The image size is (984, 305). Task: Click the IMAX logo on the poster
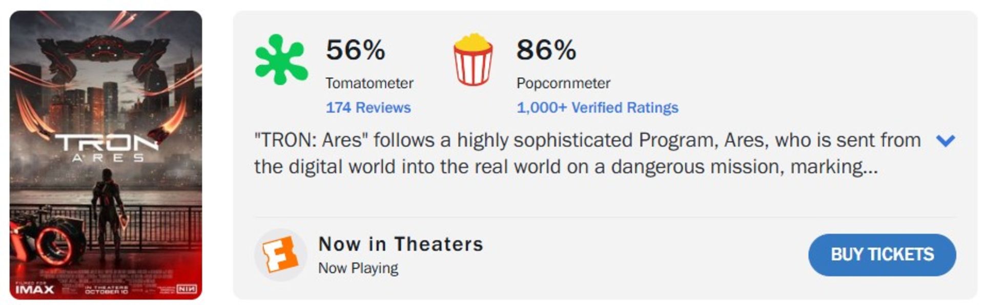[34, 289]
